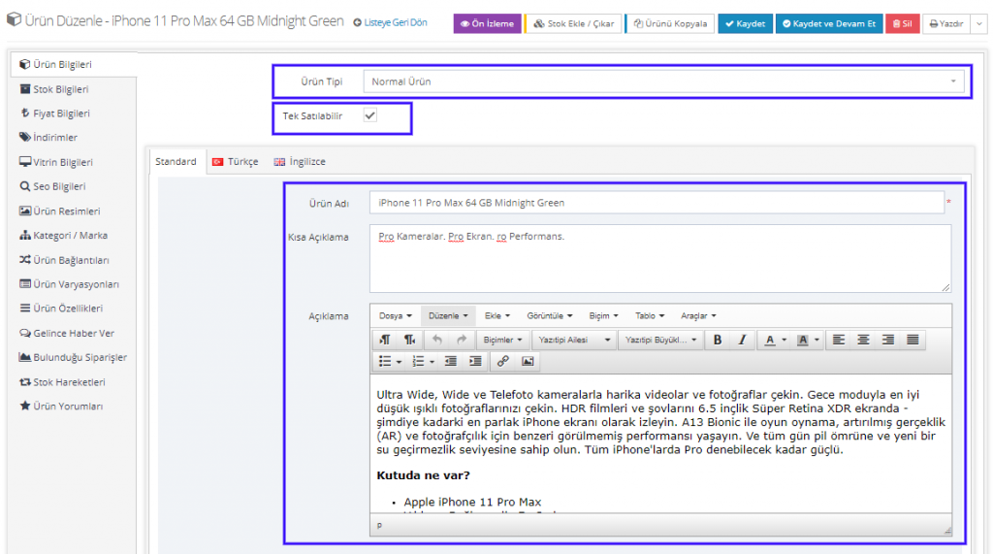Select Ürün Bilgileri section
The width and height of the screenshot is (993, 554).
click(62, 64)
